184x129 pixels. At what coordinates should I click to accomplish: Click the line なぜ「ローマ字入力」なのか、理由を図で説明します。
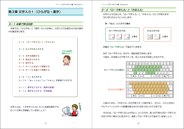(x=128, y=53)
